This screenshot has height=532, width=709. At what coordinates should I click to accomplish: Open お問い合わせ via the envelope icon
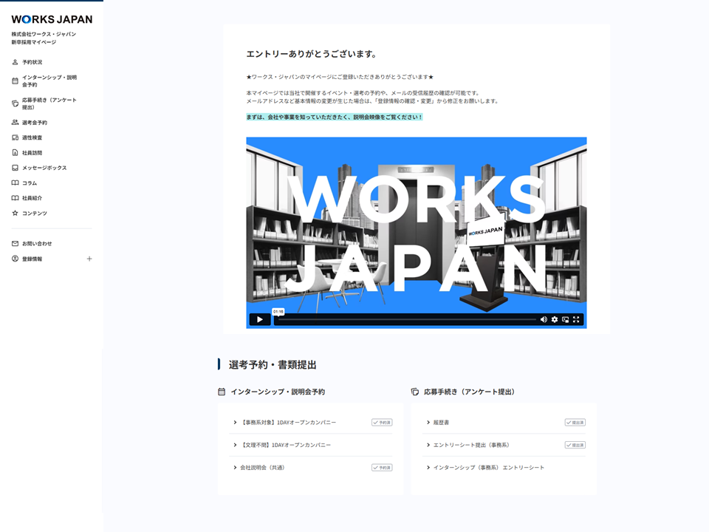pos(15,242)
